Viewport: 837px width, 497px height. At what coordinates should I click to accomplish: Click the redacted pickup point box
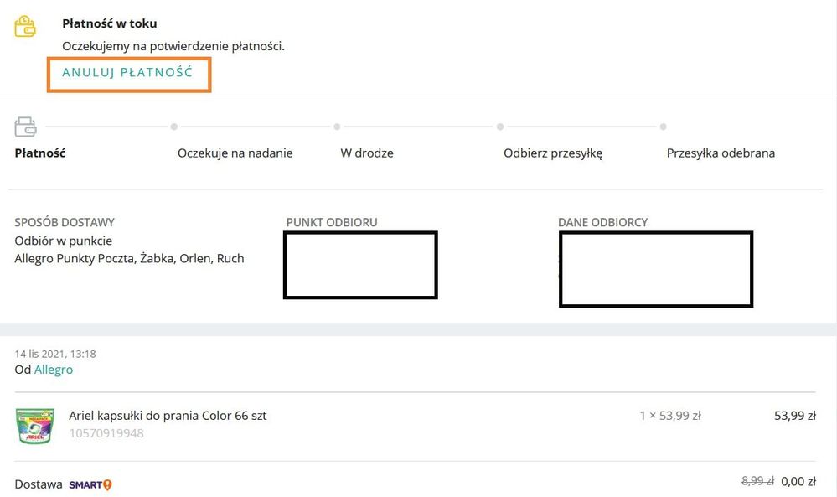tap(360, 266)
